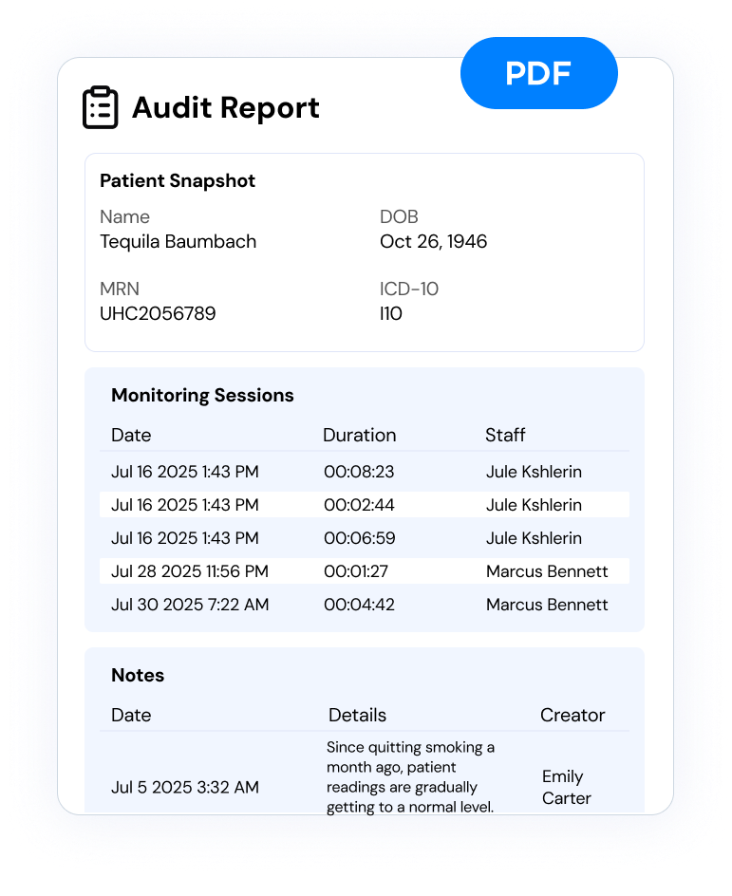
Task: Click the Notes section heading
Action: pyautogui.click(x=138, y=675)
